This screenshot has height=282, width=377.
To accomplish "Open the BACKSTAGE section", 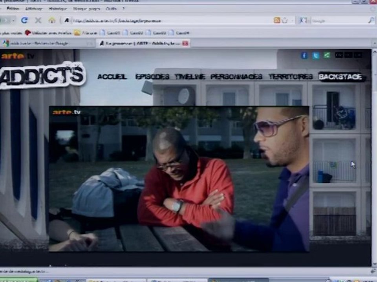I will [340, 77].
